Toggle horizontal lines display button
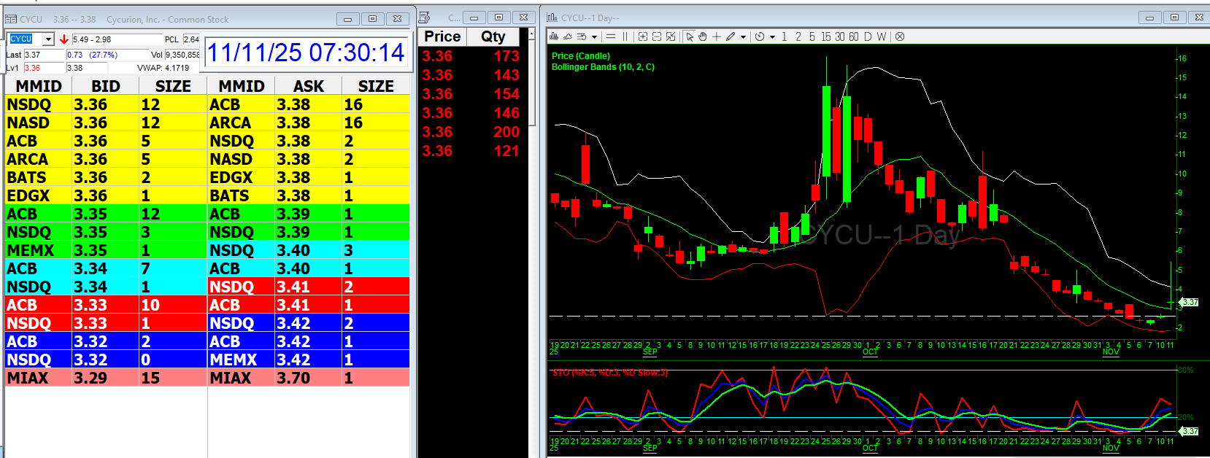The image size is (1210, 458). coord(611,36)
